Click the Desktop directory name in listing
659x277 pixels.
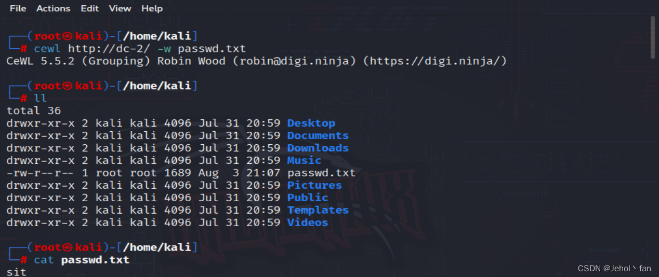click(x=311, y=123)
